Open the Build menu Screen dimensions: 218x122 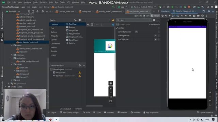[51, 2]
